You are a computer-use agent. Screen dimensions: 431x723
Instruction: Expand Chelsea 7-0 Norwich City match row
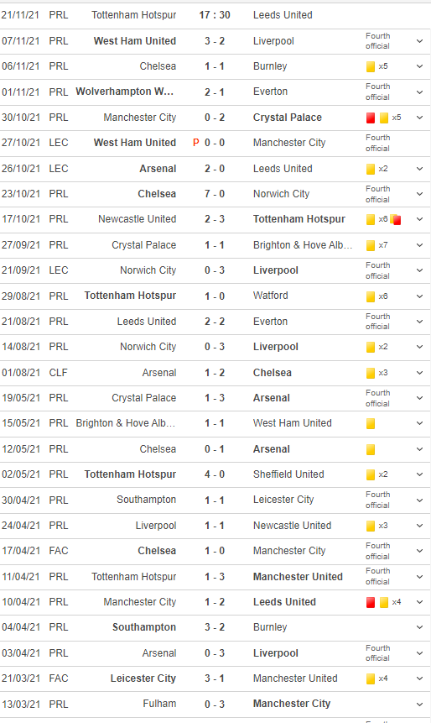coord(419,194)
